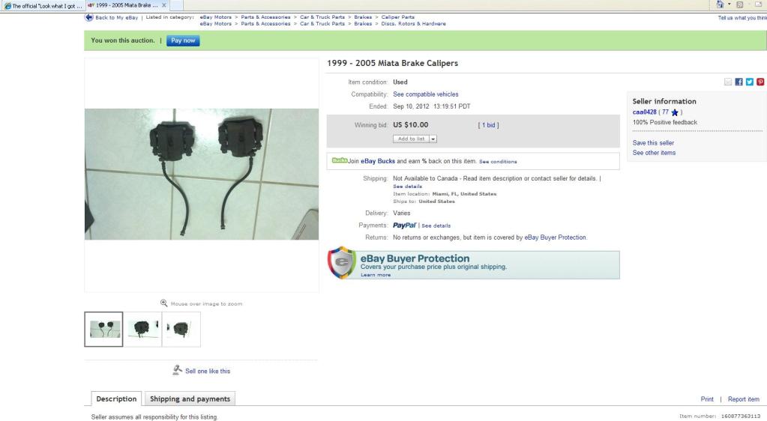Viewport: 767px width, 421px height.
Task: Close the Miata Brake browser tab
Action: (x=164, y=5)
